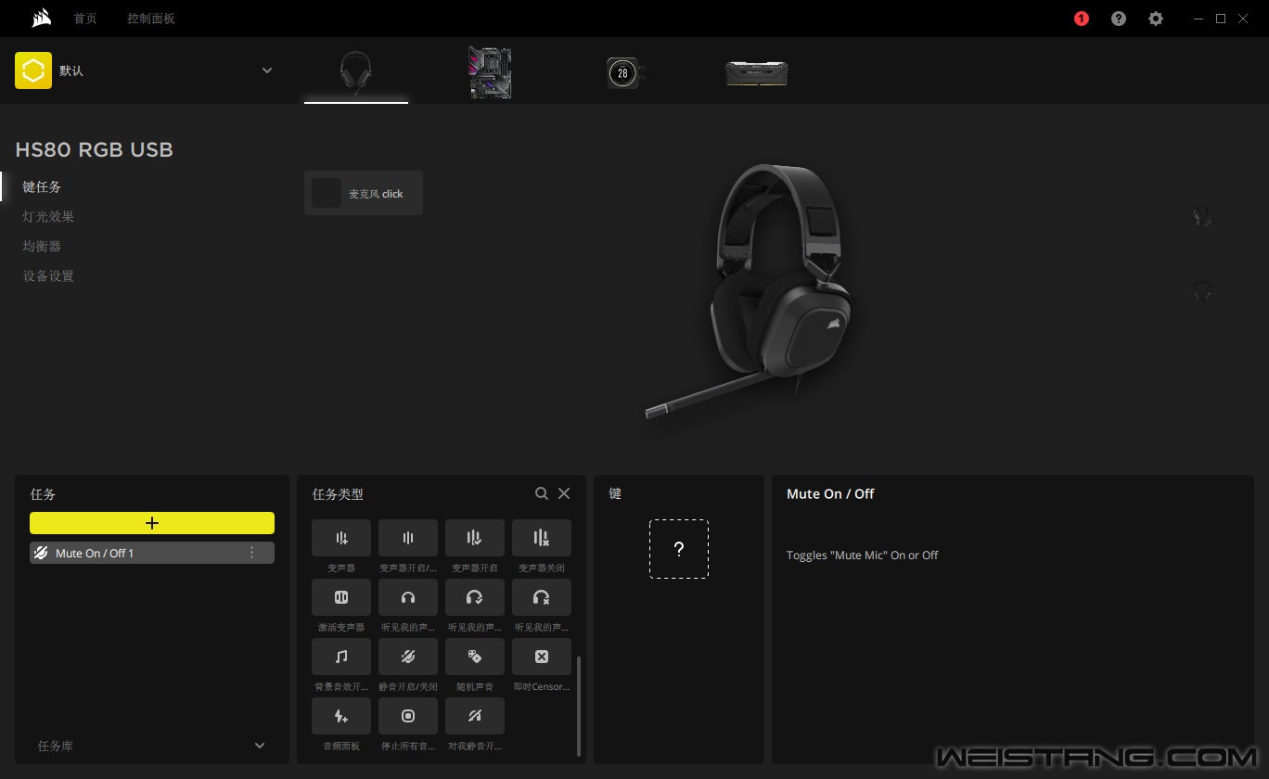
Task: Click the HS80 RGB USB device title
Action: click(x=95, y=149)
